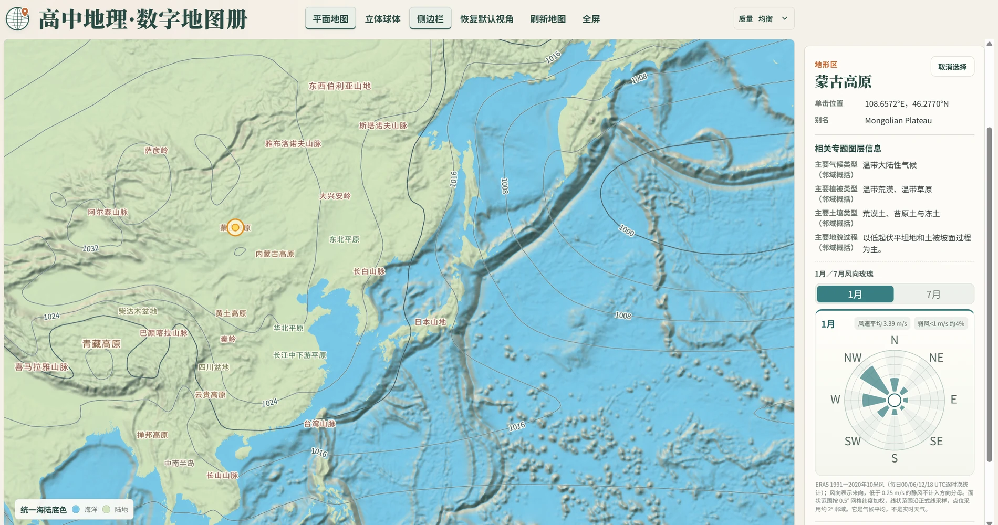
Task: Click the orange selected-location marker
Action: coord(235,227)
